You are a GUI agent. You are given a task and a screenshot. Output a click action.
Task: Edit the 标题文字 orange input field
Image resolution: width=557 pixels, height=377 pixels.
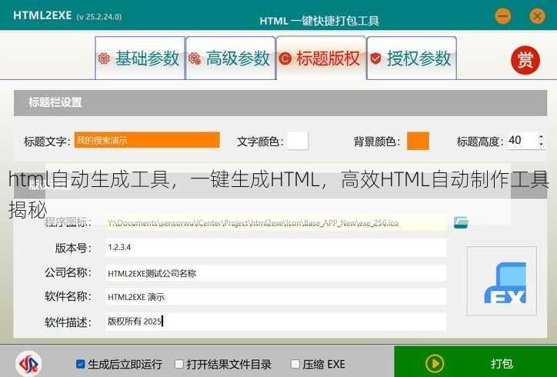coord(147,140)
